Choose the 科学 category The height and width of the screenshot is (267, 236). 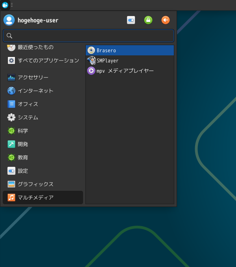(x=43, y=131)
